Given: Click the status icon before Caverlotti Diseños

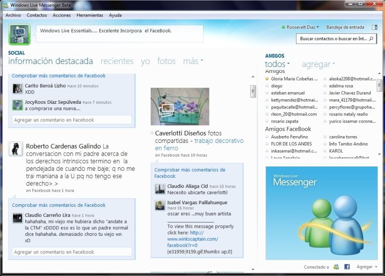Looking at the screenshot, I should point(152,133).
